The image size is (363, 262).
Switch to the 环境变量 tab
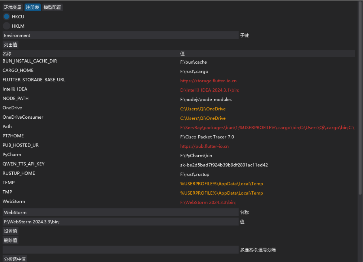coord(13,7)
